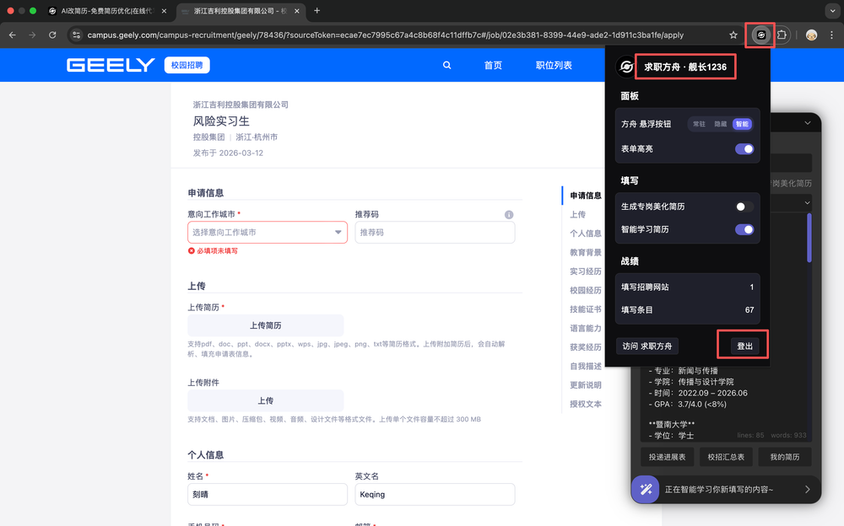The height and width of the screenshot is (526, 844).
Task: Click the search magnifier in Geely header
Action: (x=446, y=66)
